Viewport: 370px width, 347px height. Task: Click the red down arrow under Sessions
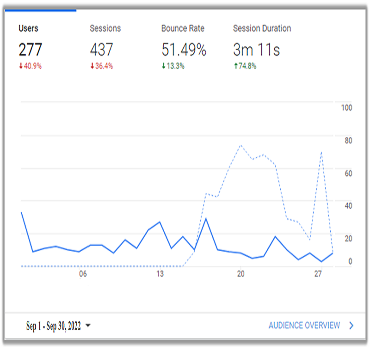tap(92, 66)
